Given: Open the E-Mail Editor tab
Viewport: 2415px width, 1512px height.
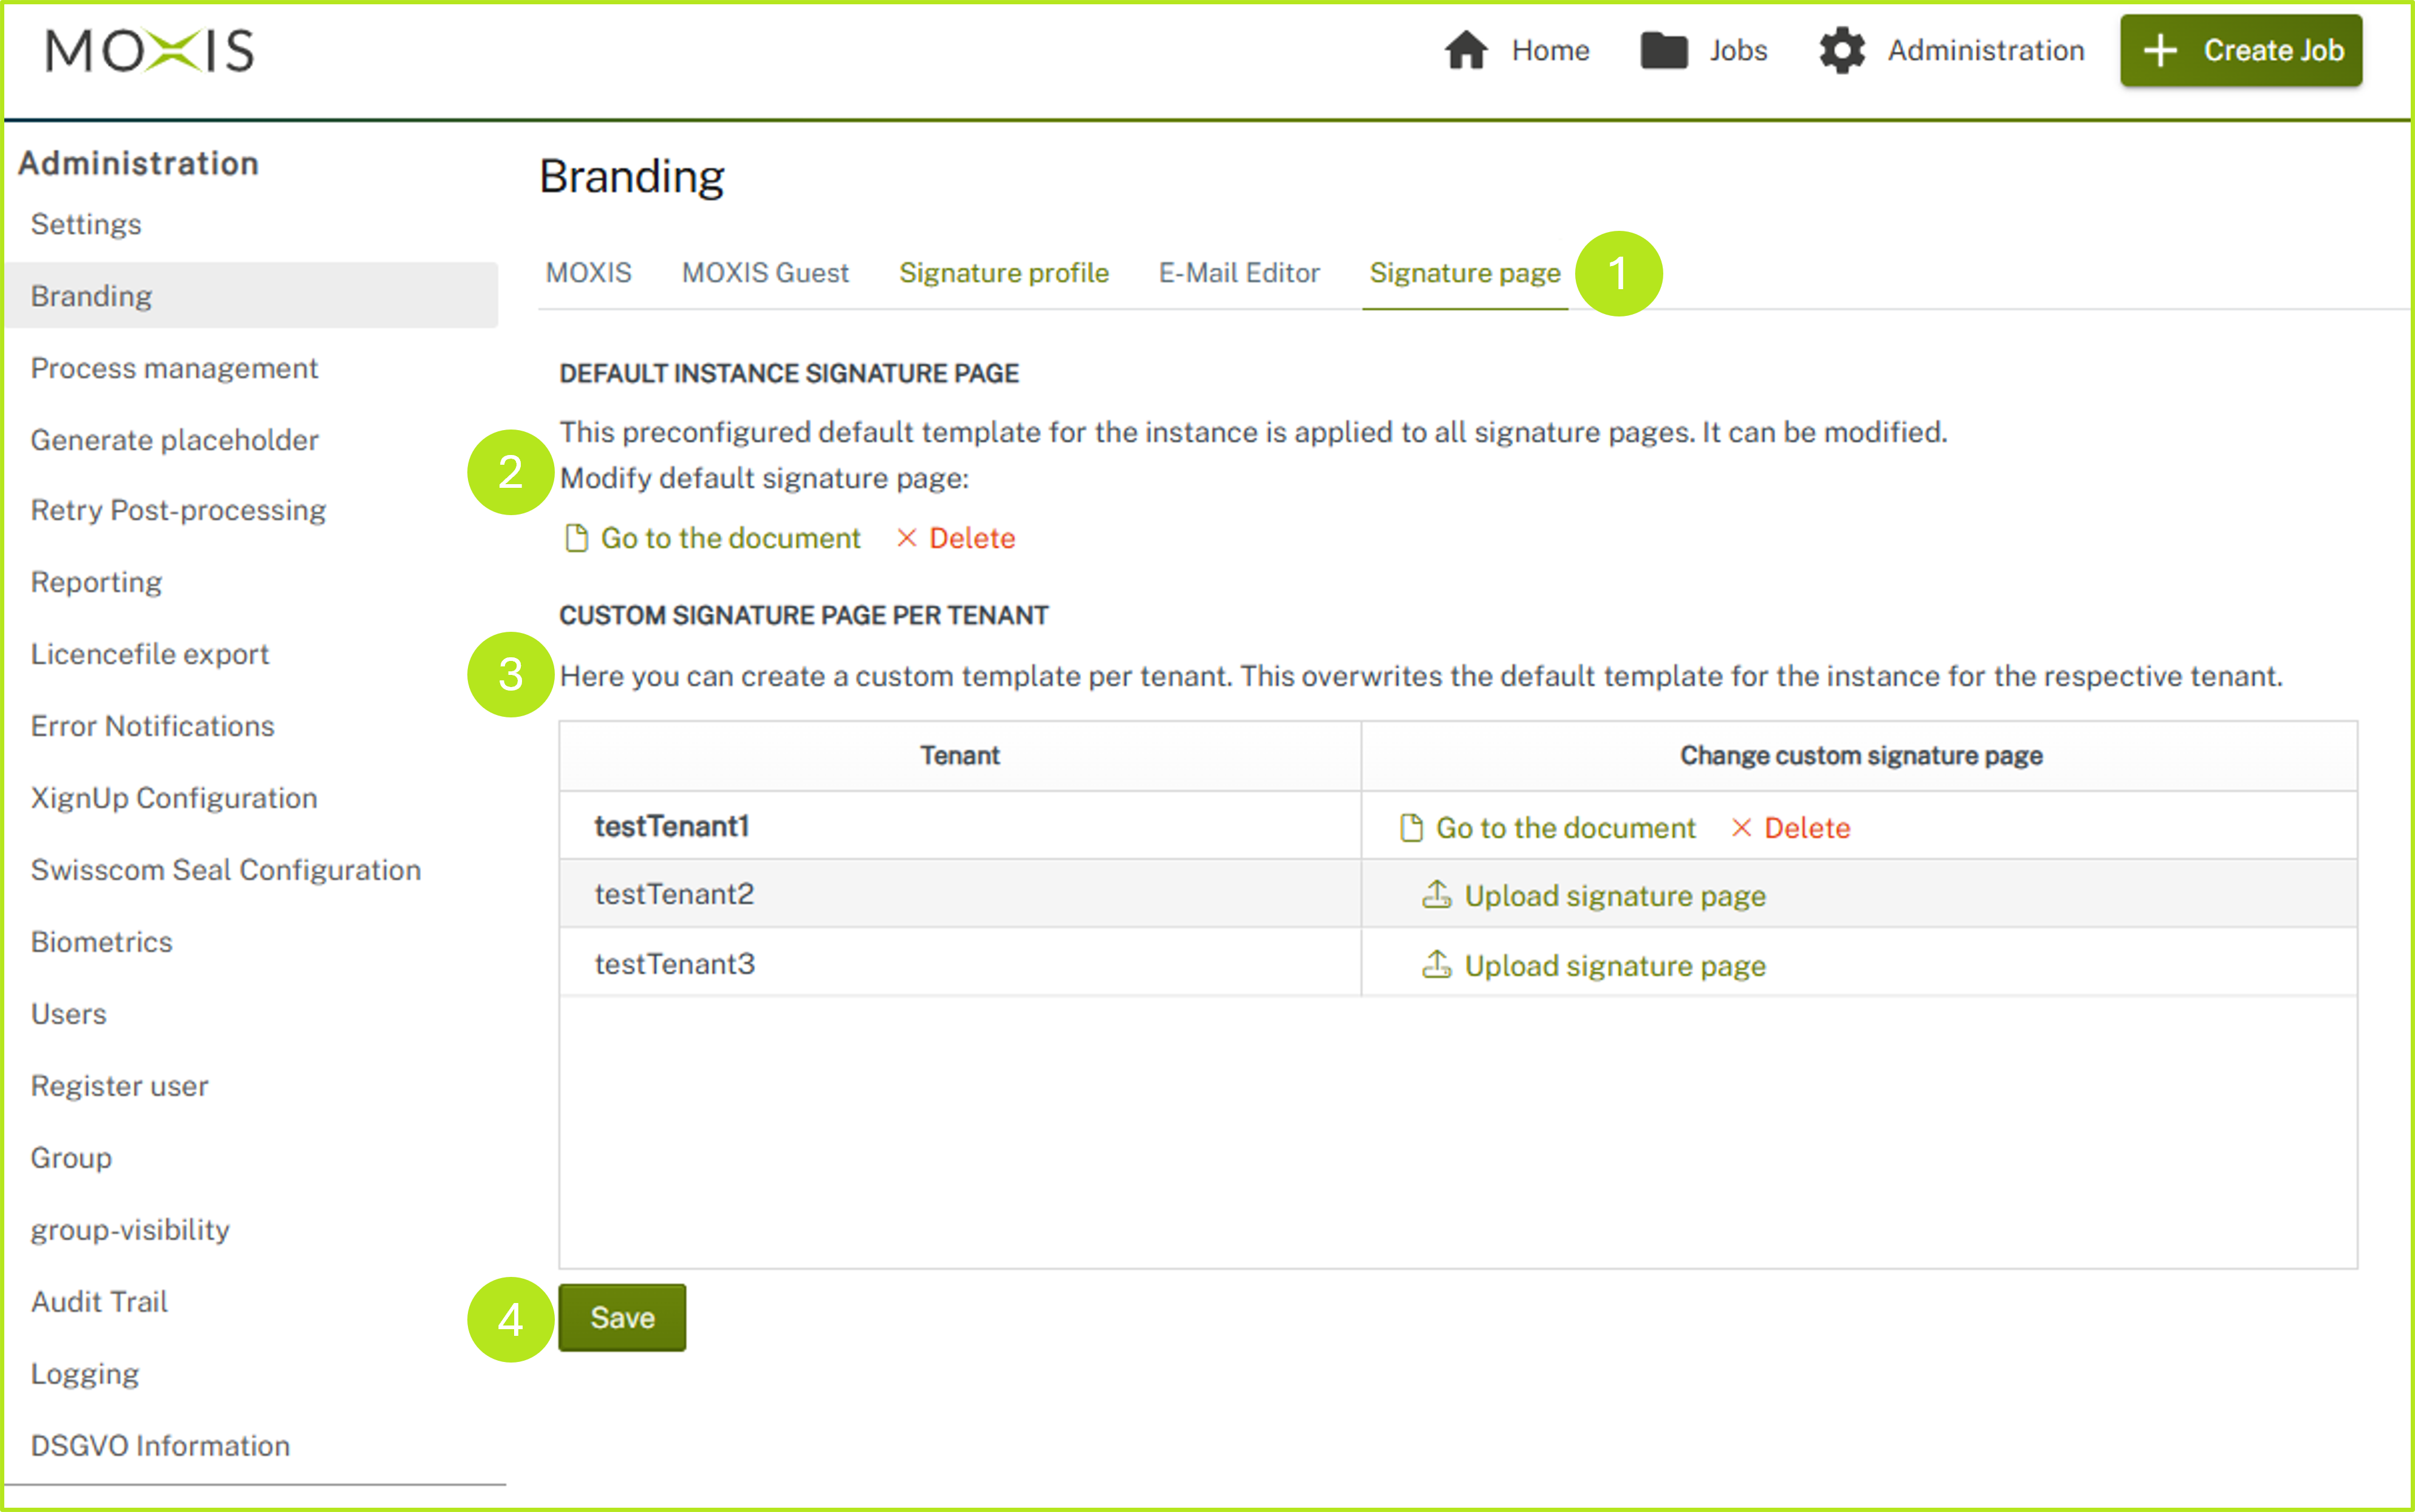Looking at the screenshot, I should click(1238, 273).
